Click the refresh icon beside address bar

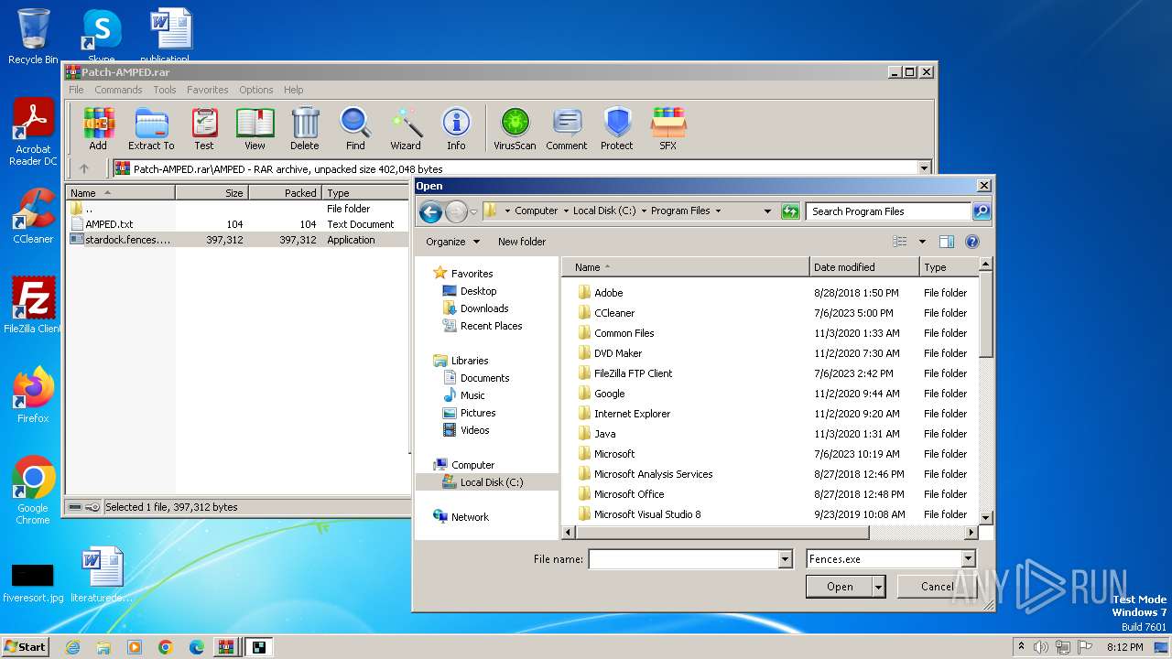point(790,211)
